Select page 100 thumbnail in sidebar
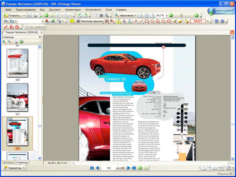Image resolution: width=236 pixels, height=177 pixels. [18, 63]
